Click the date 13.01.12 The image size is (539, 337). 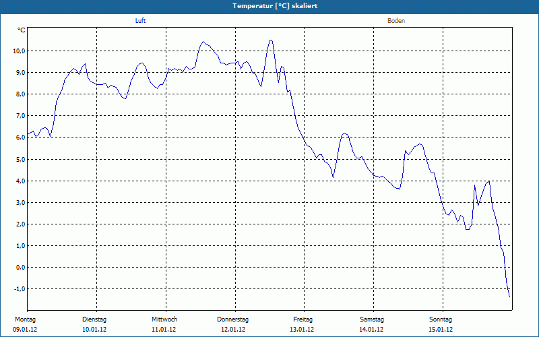(302, 330)
